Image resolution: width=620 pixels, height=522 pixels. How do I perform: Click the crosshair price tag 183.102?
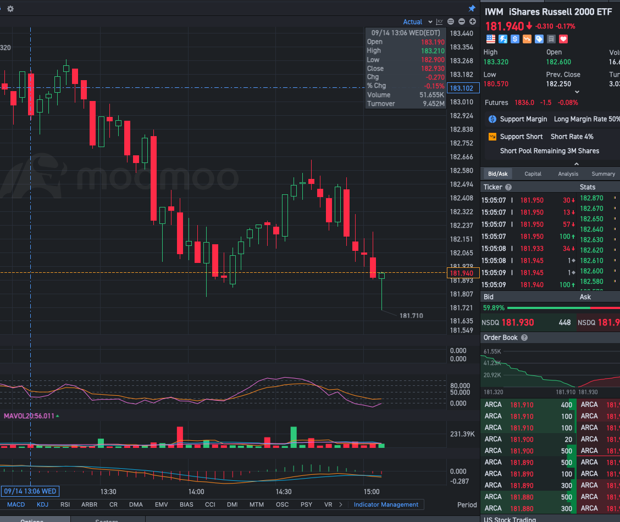(x=463, y=88)
